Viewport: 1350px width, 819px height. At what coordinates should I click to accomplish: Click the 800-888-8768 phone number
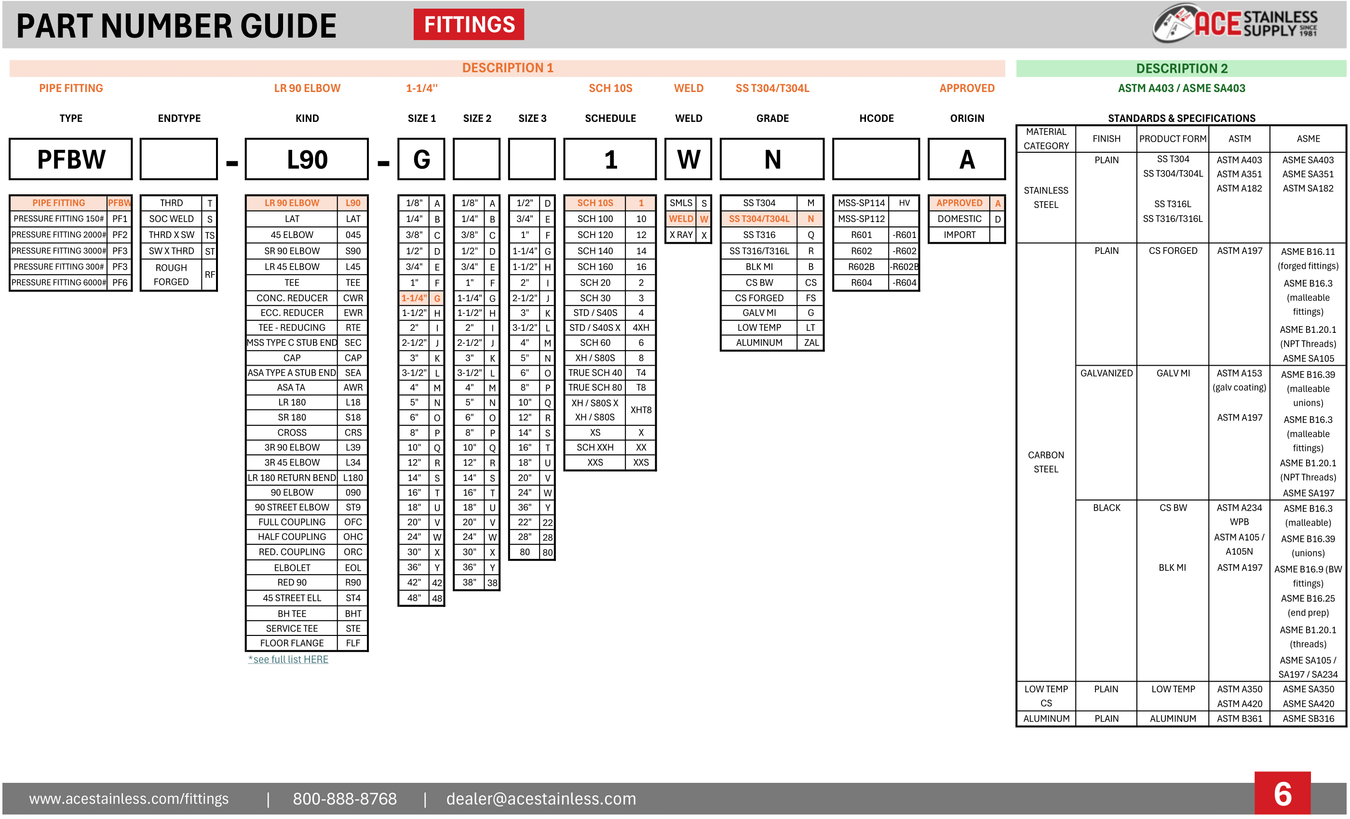click(344, 798)
